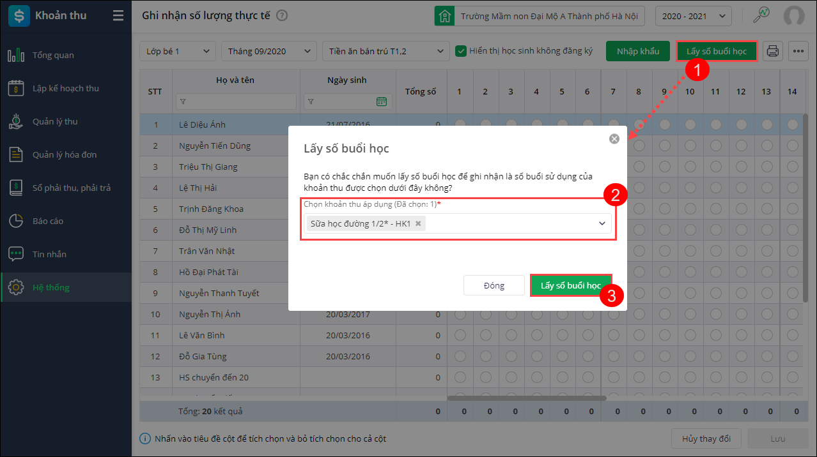Click the filter funnel icon in Ngày sinh
Image resolution: width=817 pixels, height=457 pixels.
click(x=310, y=101)
